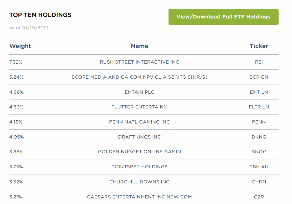Click the TOP TEN HOLDINGS heading

(40, 15)
